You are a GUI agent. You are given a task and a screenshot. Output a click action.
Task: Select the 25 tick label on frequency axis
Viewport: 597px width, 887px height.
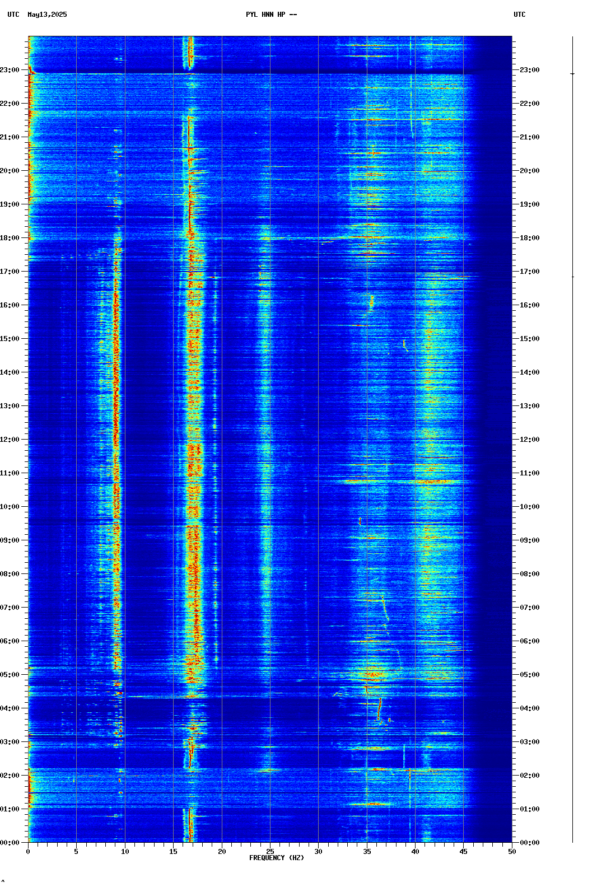(x=270, y=852)
